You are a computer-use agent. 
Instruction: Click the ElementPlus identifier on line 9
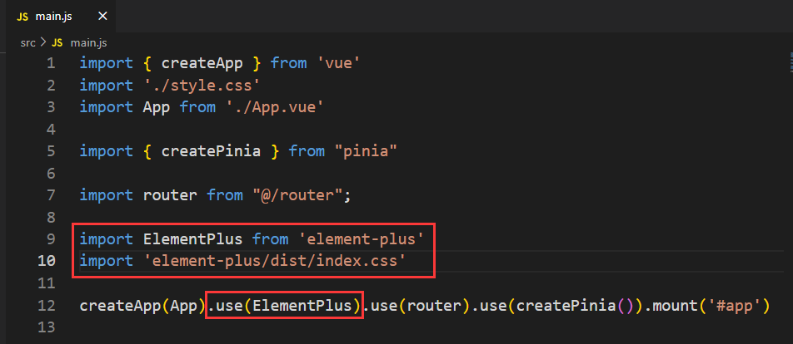tap(192, 239)
